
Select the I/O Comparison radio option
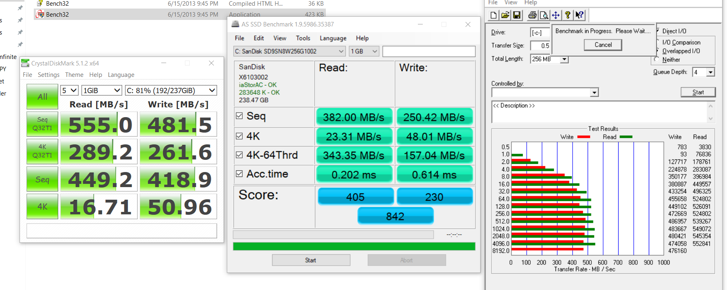tap(679, 42)
